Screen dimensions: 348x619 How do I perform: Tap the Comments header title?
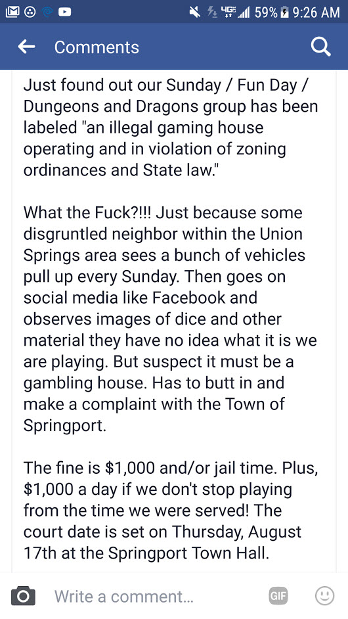97,47
